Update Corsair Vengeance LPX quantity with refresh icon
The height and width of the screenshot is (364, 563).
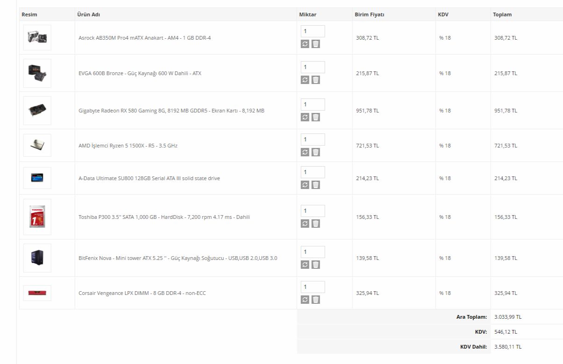pyautogui.click(x=305, y=300)
